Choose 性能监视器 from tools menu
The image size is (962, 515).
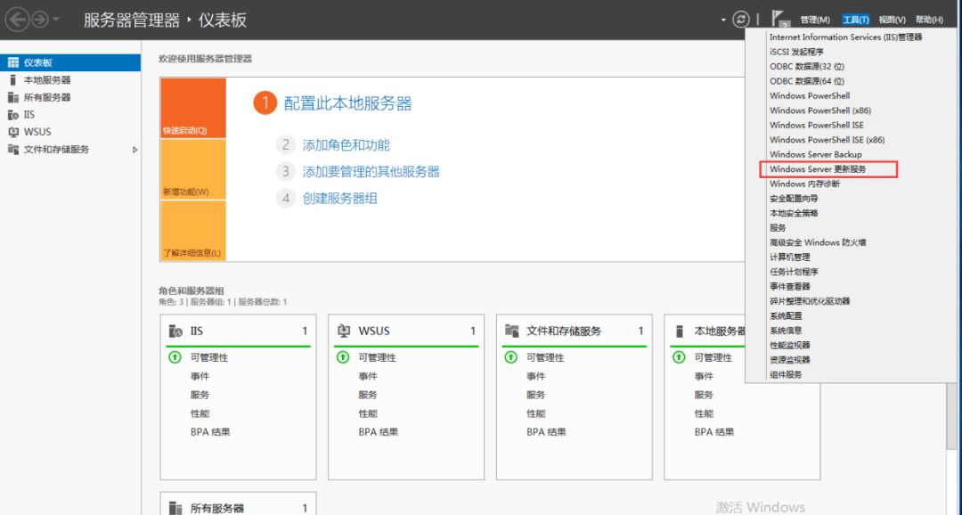789,345
